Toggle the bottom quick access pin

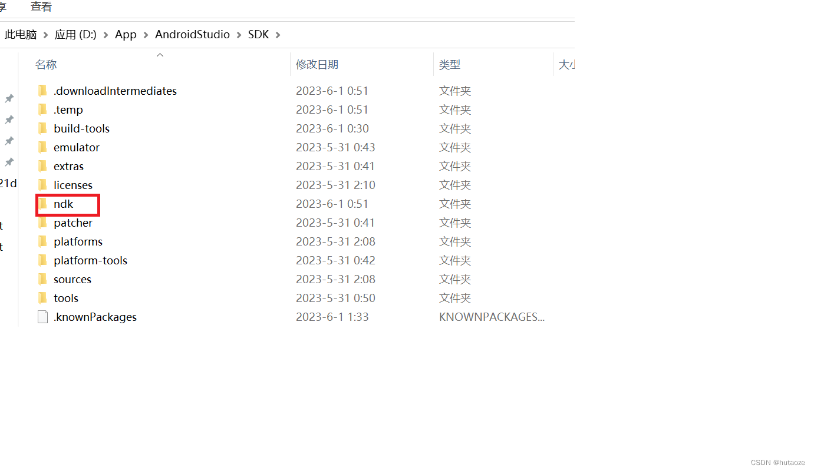coord(9,162)
